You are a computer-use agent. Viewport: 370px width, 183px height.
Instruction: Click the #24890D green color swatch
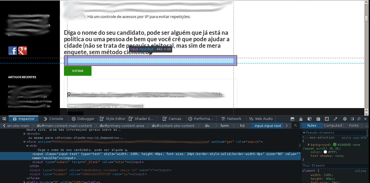(x=335, y=145)
